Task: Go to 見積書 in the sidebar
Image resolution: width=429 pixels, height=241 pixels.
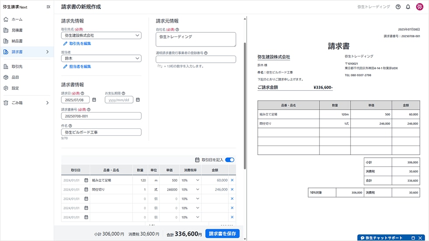Action: [17, 30]
